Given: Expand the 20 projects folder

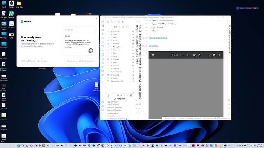Looking at the screenshot, I should tap(114, 60).
